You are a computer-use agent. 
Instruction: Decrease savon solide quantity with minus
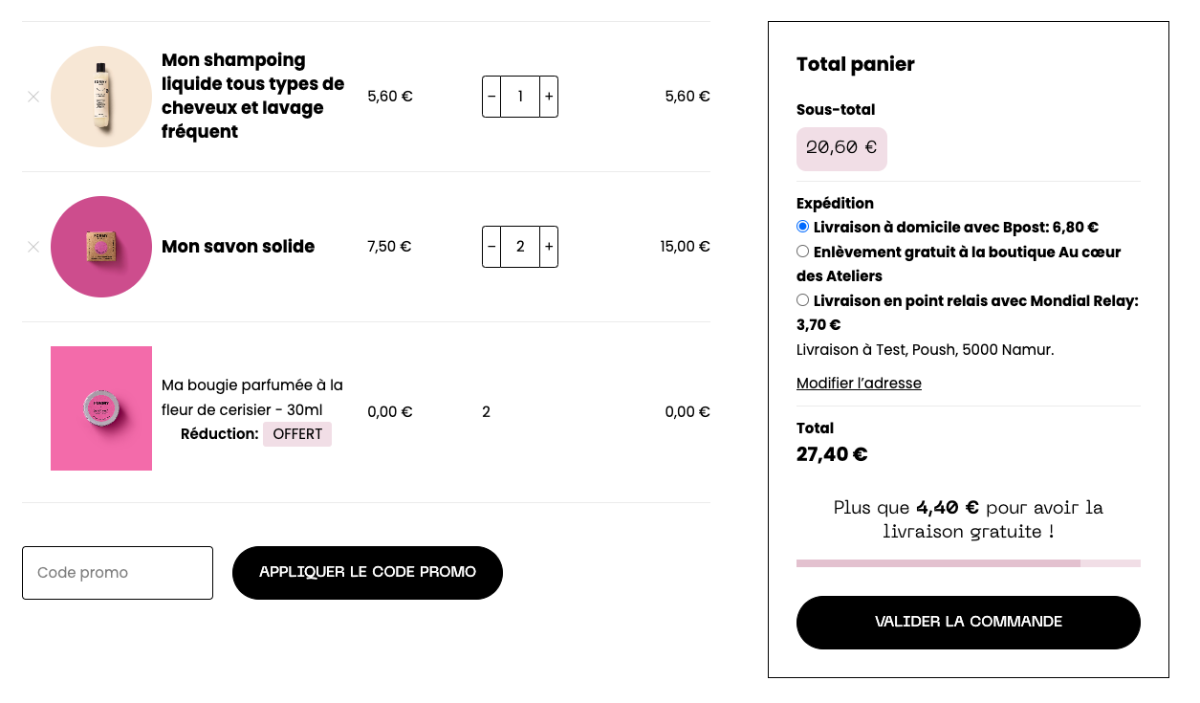coord(491,247)
